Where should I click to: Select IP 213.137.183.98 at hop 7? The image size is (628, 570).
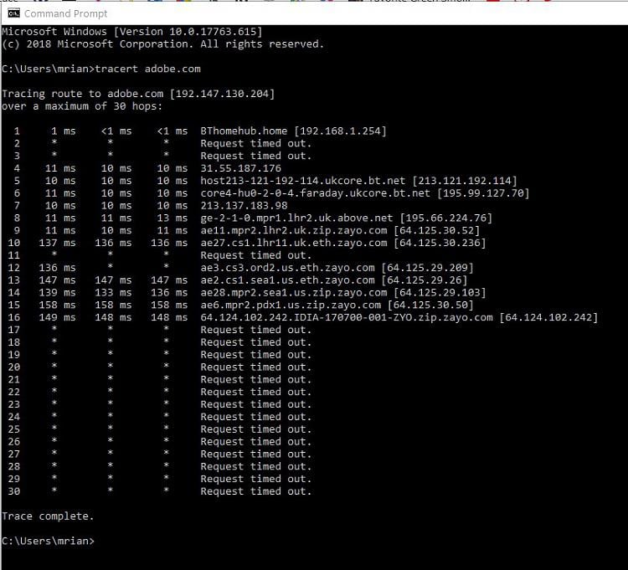[x=244, y=205]
